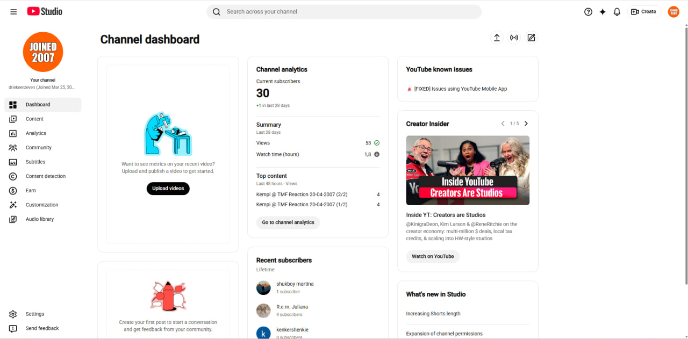Open Expansion of channel permissions item

click(445, 334)
